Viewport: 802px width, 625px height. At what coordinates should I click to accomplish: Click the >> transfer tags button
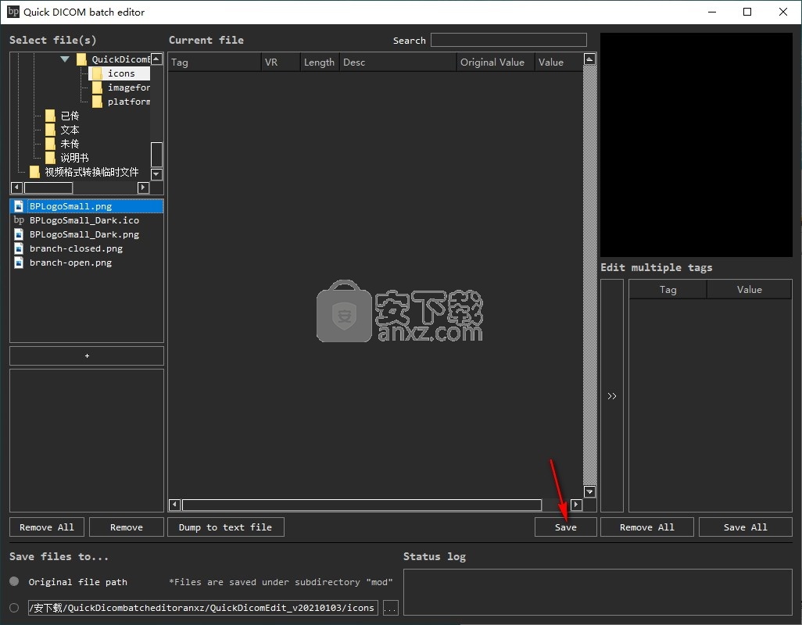[x=612, y=395]
